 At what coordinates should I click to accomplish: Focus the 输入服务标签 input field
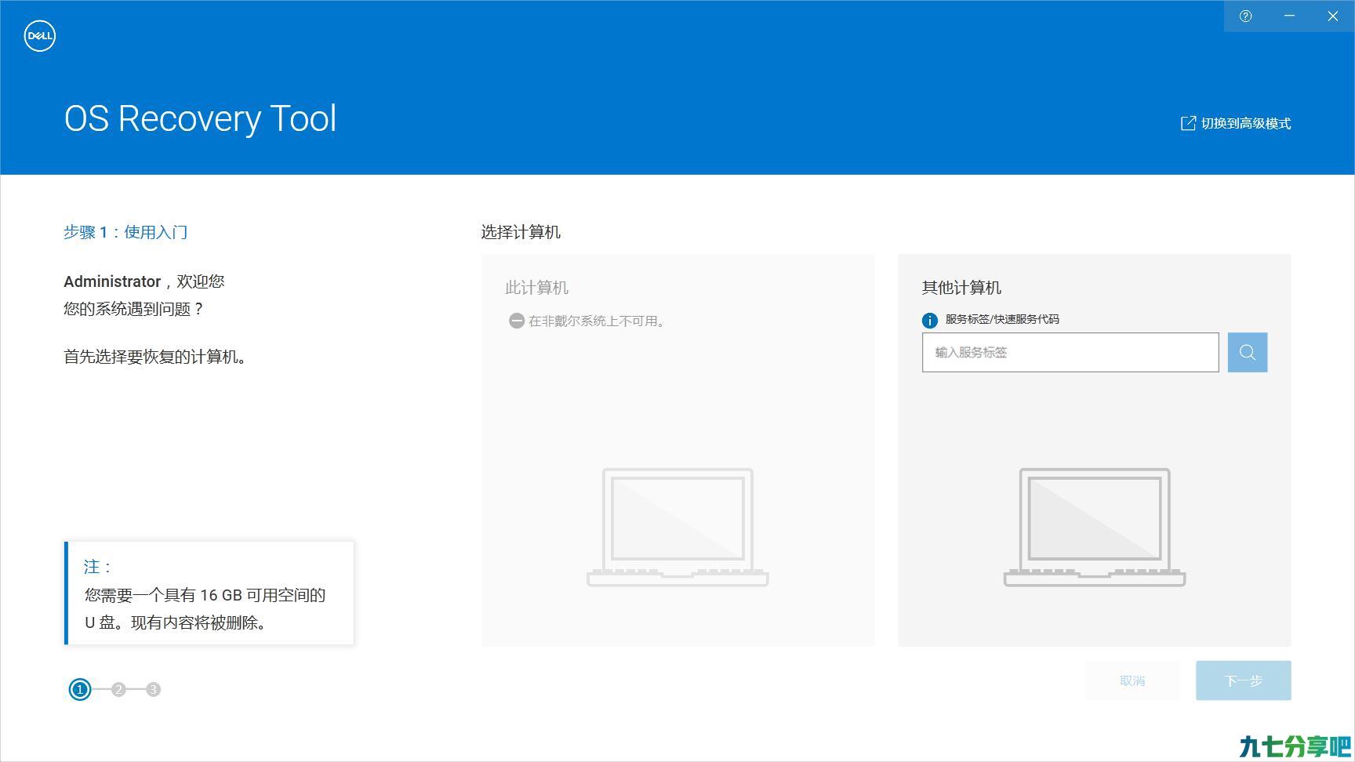click(1070, 352)
